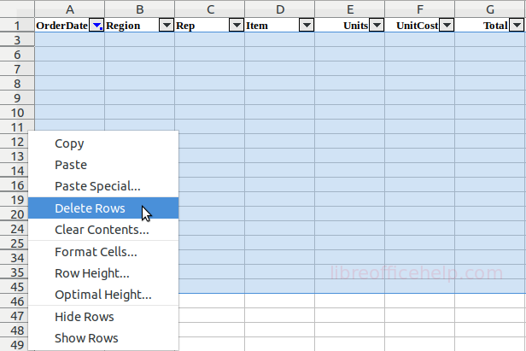
Task: Select Clear Contents... menu entry
Action: click(103, 230)
